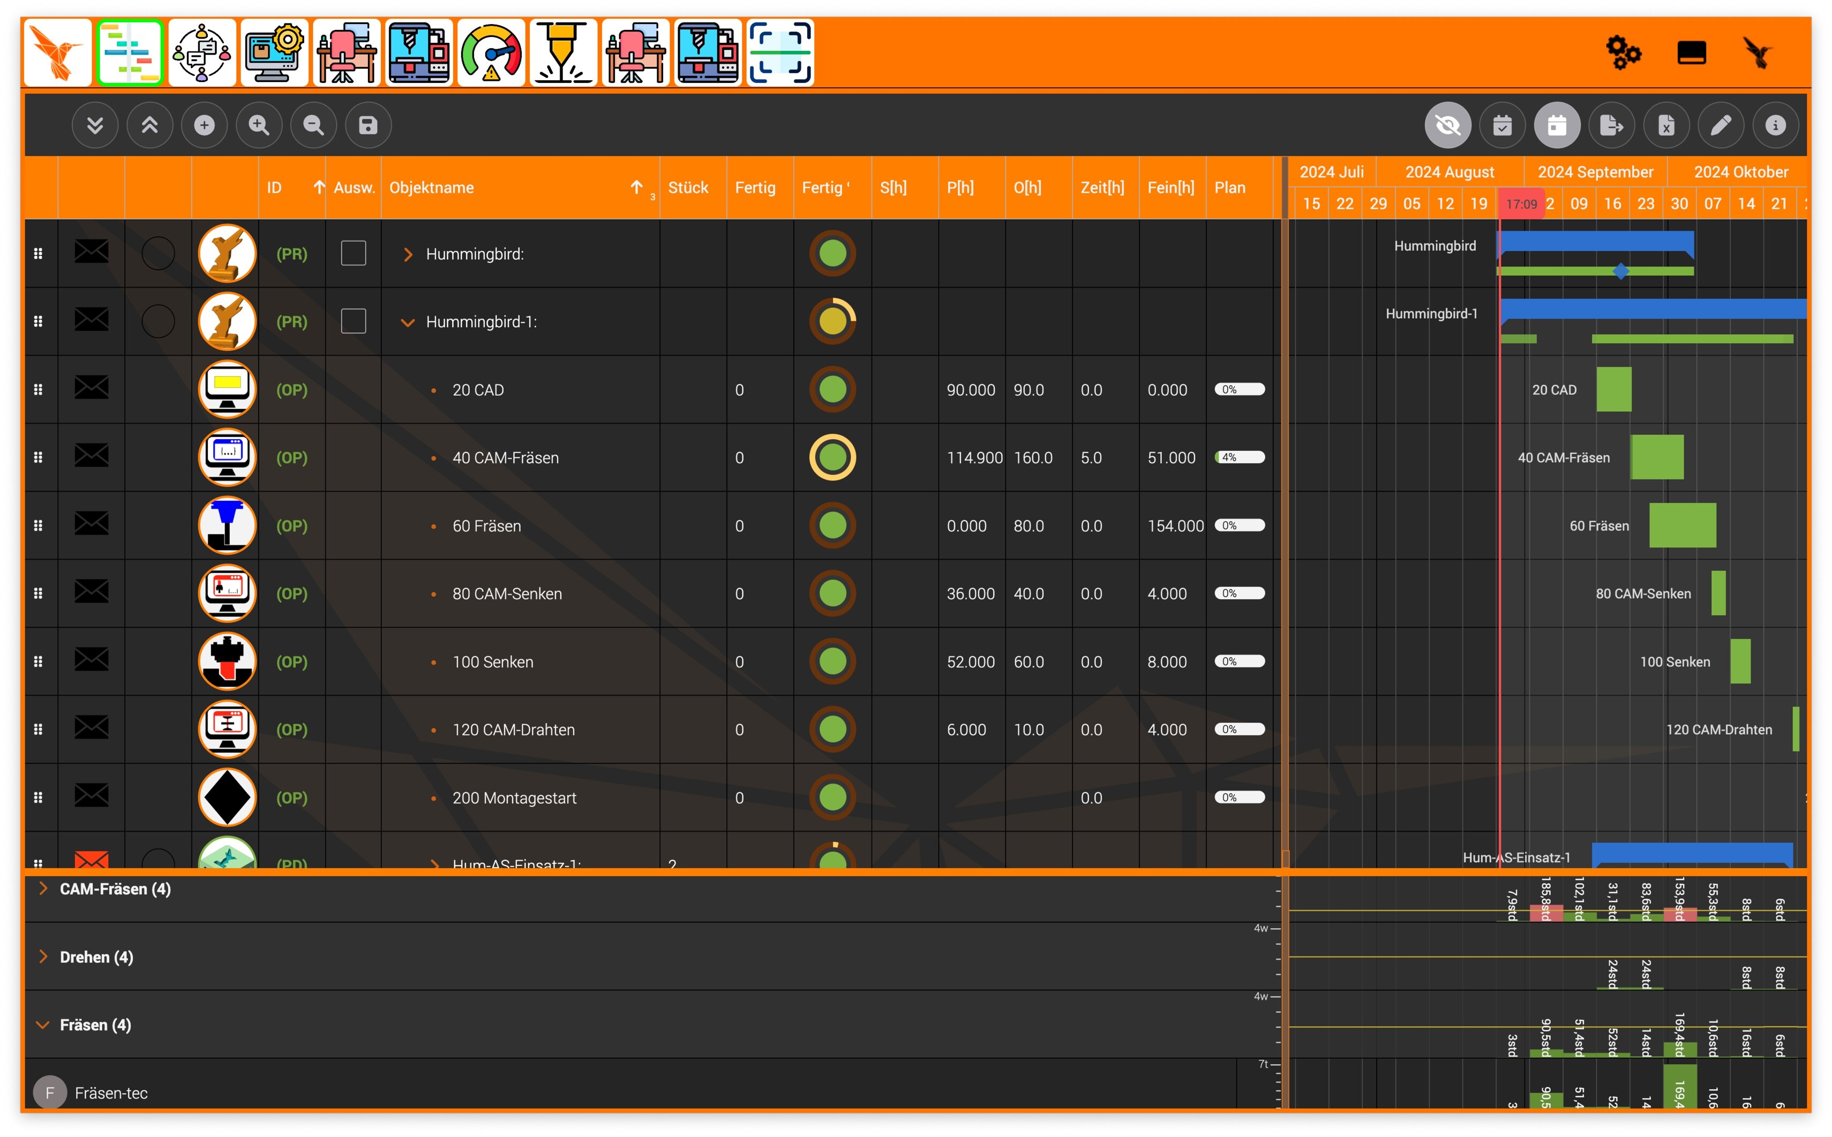Click the collapse all double-chevron up icon
Image resolution: width=1832 pixels, height=1137 pixels.
coord(149,125)
